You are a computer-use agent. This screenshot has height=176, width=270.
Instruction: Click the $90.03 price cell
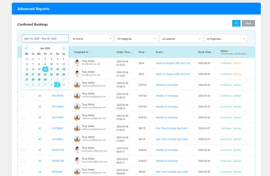coord(142,172)
